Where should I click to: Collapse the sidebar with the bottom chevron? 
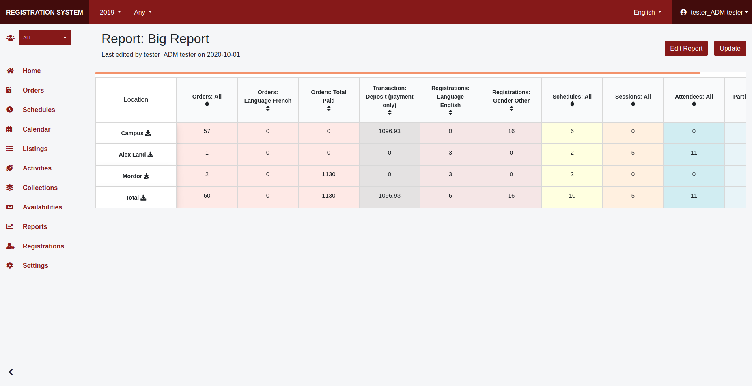click(x=11, y=371)
